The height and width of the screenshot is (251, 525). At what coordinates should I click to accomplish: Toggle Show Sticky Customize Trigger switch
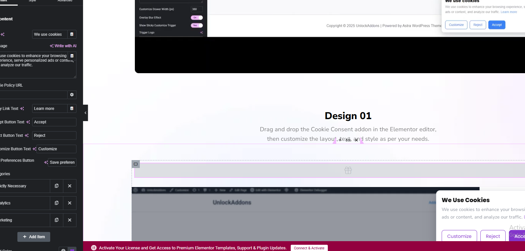click(x=197, y=25)
